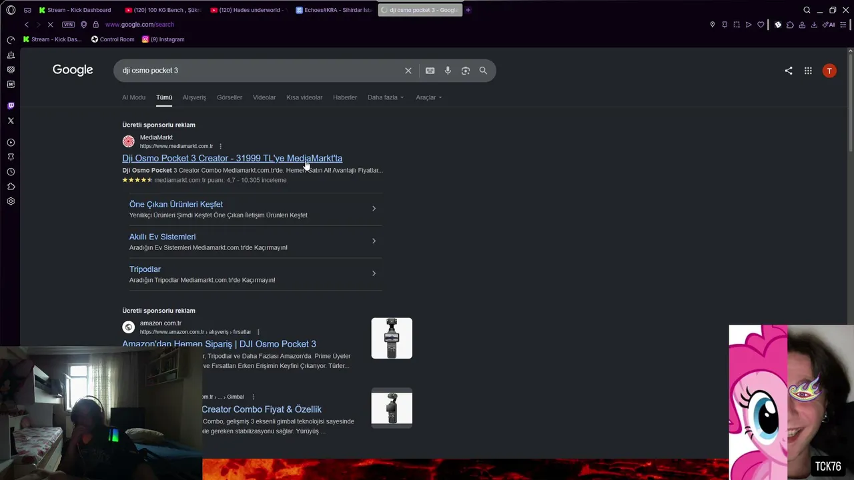Open GX Cleaner icon in sidebar
The image size is (854, 480).
pyautogui.click(x=11, y=55)
